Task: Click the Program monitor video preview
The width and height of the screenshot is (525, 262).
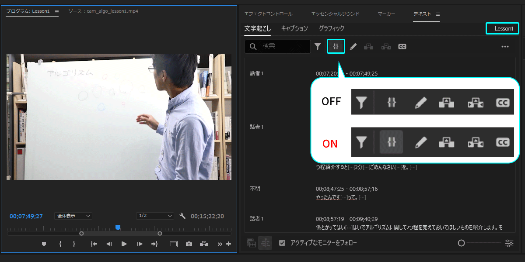Action: click(x=119, y=117)
